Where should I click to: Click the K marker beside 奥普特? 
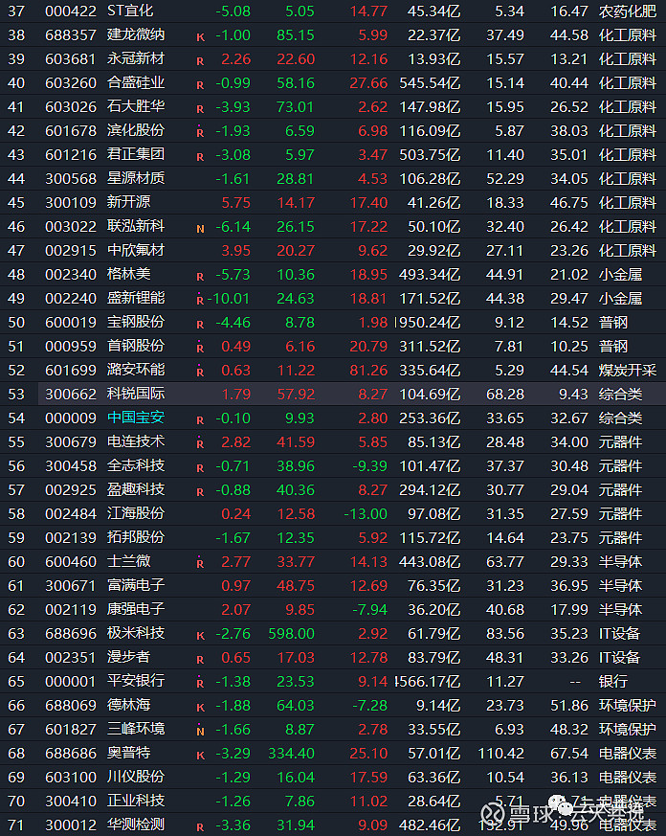200,756
